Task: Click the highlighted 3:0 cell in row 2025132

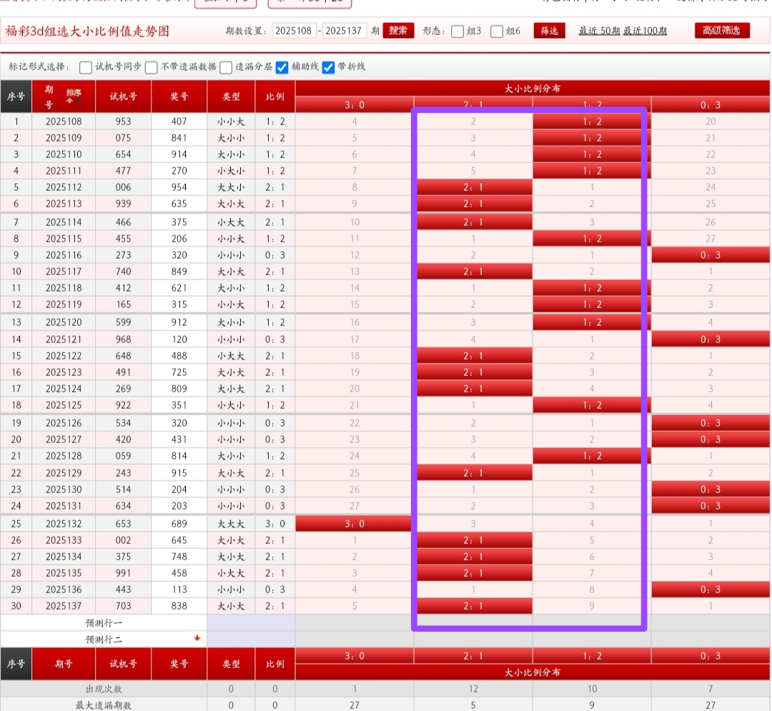Action: 354,524
